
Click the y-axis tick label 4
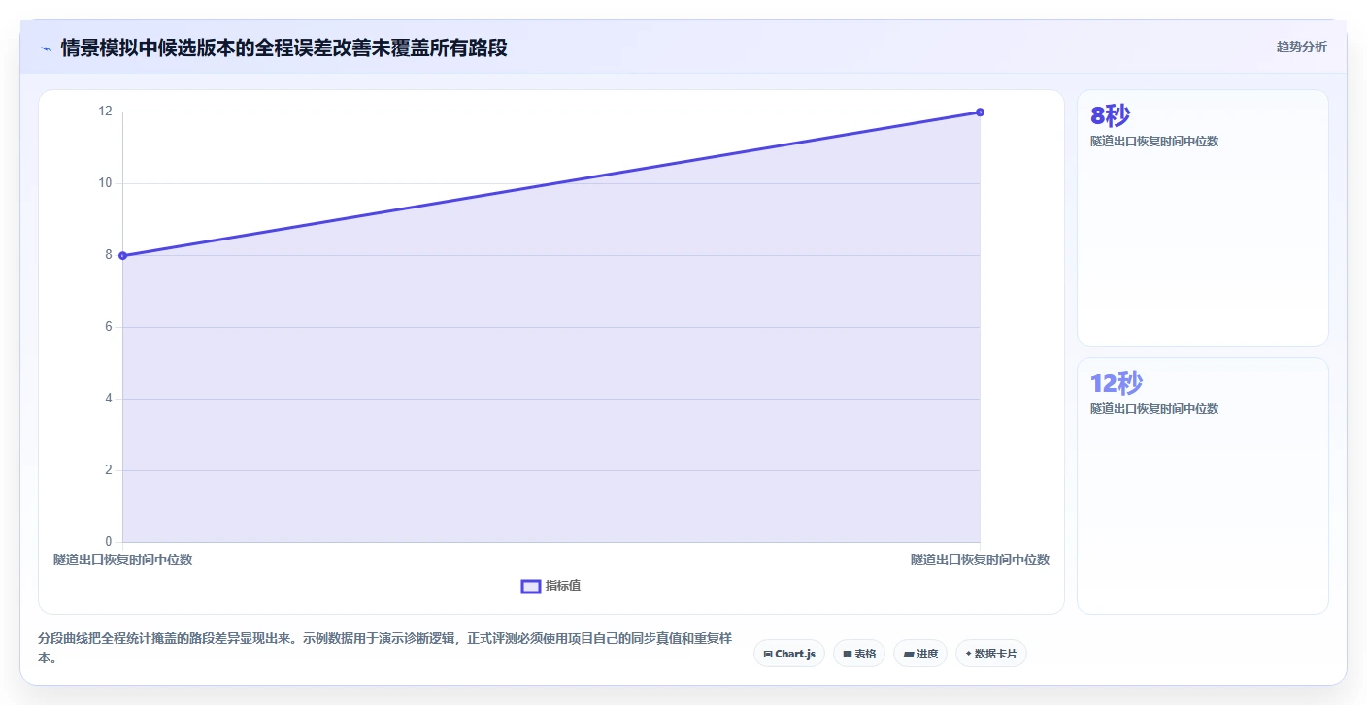[109, 399]
